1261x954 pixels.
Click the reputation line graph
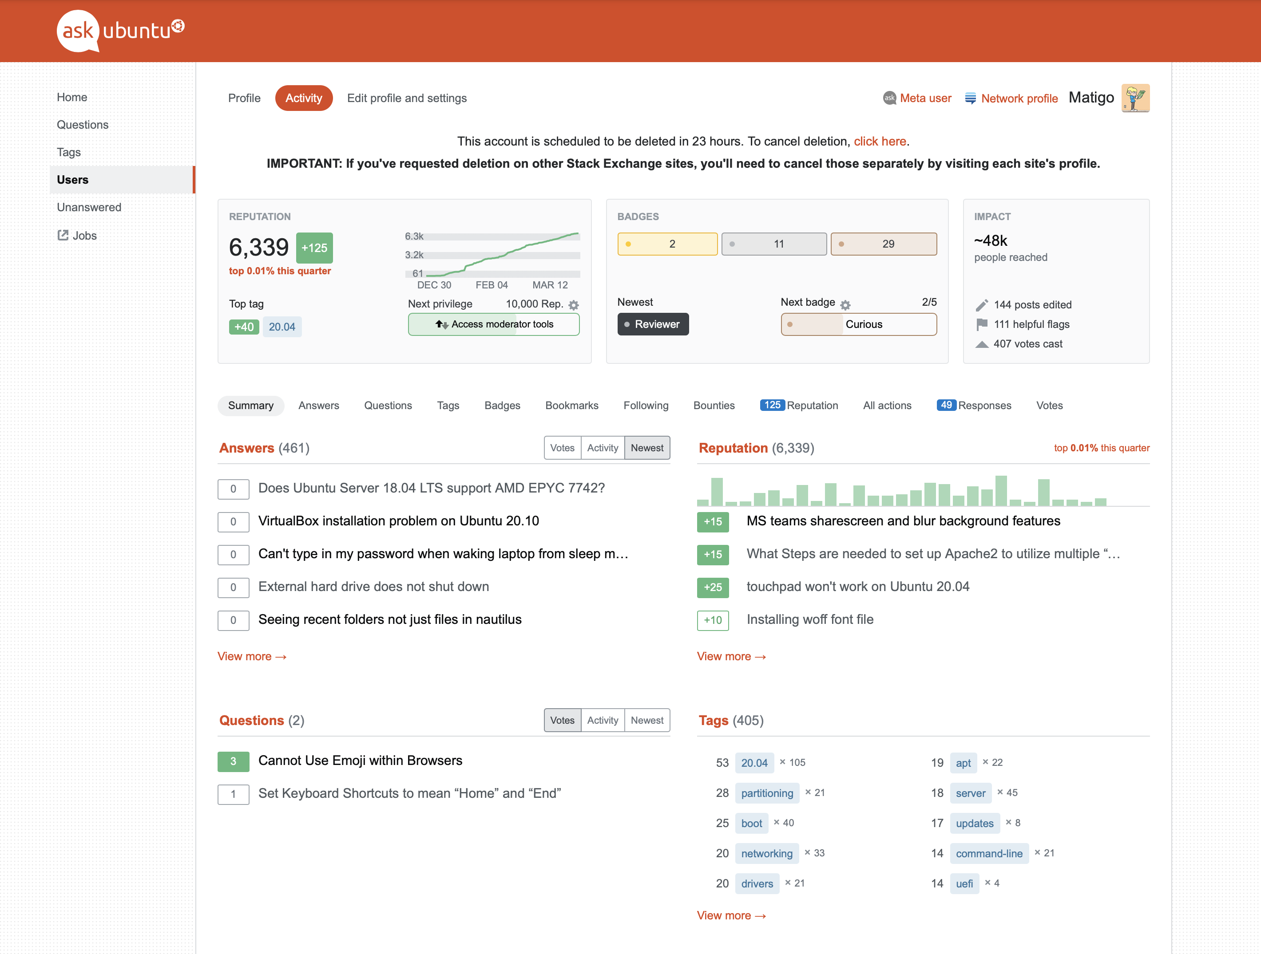(x=492, y=255)
